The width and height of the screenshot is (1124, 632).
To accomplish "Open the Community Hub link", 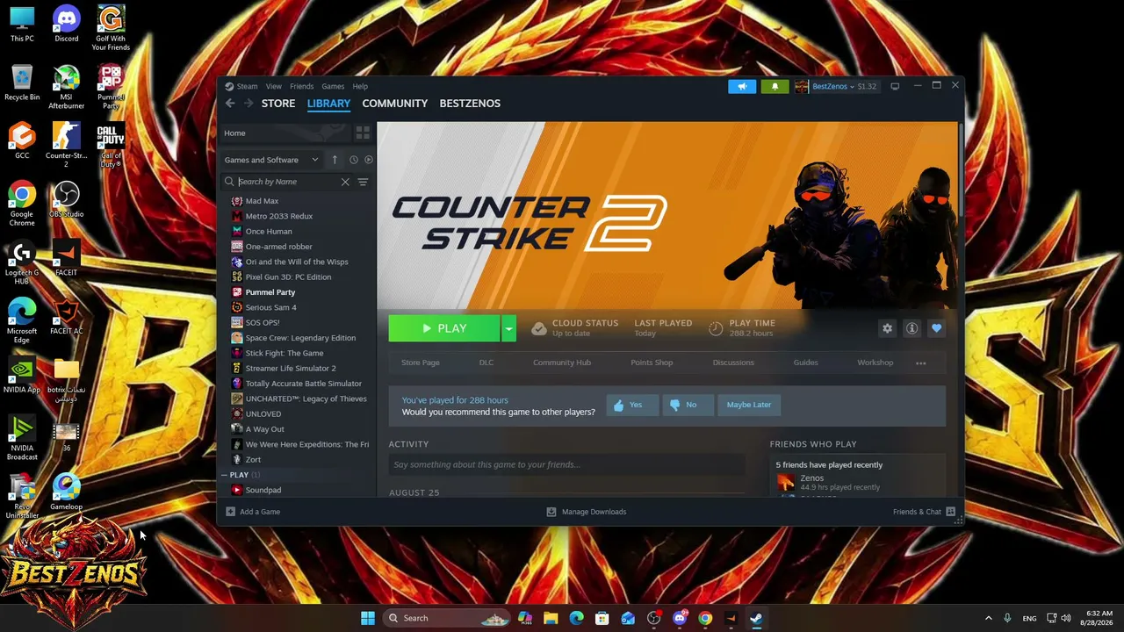I will [x=562, y=363].
